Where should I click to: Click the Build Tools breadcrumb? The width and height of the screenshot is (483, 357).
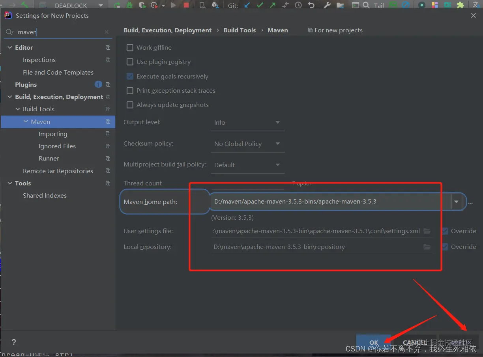point(240,30)
